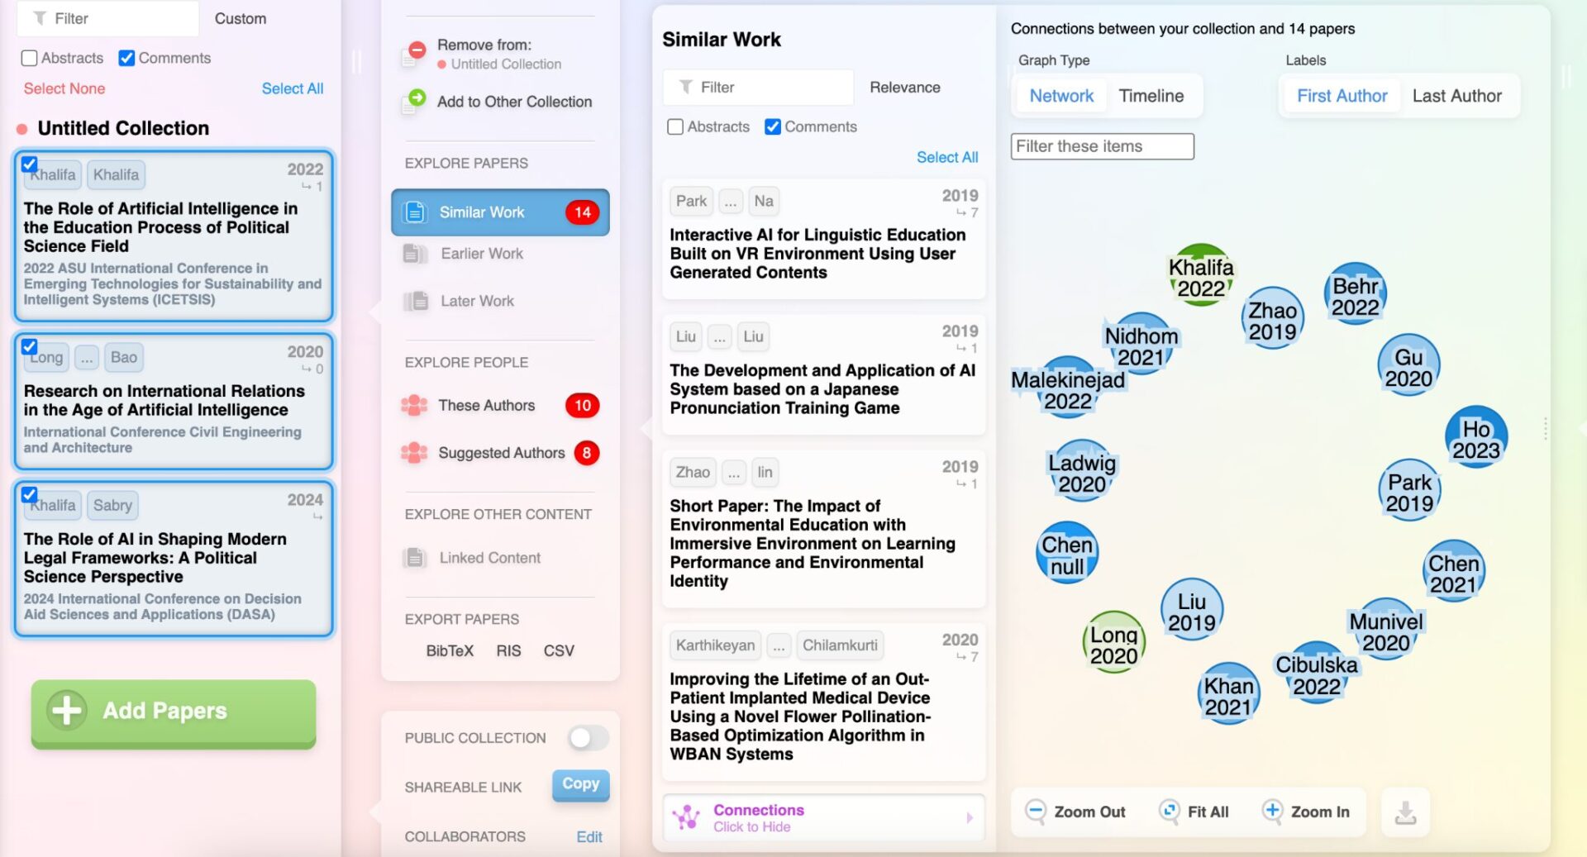Open the Custom sort dropdown

(240, 18)
